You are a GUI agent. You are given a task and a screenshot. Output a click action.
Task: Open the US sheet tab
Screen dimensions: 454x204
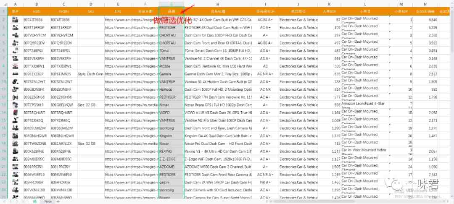[x=35, y=201]
